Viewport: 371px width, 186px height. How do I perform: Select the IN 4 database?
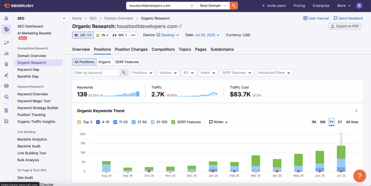tap(102, 35)
